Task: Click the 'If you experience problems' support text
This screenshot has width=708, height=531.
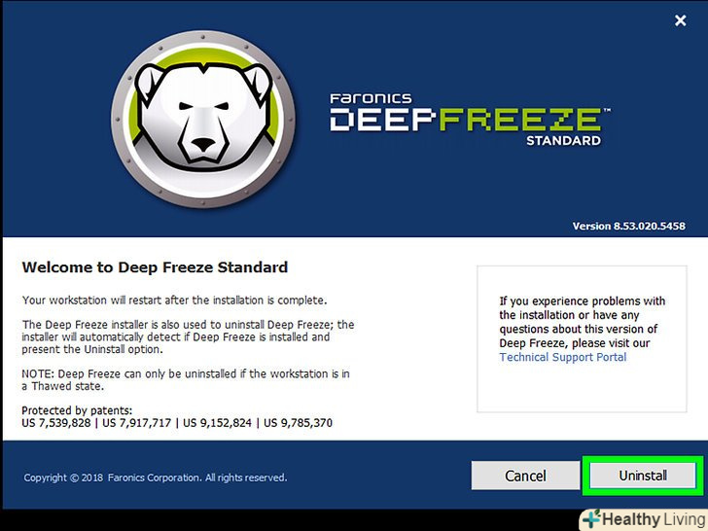Action: click(x=582, y=322)
